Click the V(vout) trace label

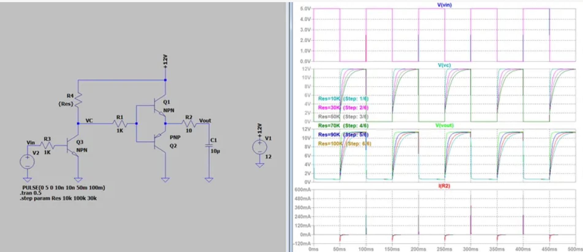(444, 125)
